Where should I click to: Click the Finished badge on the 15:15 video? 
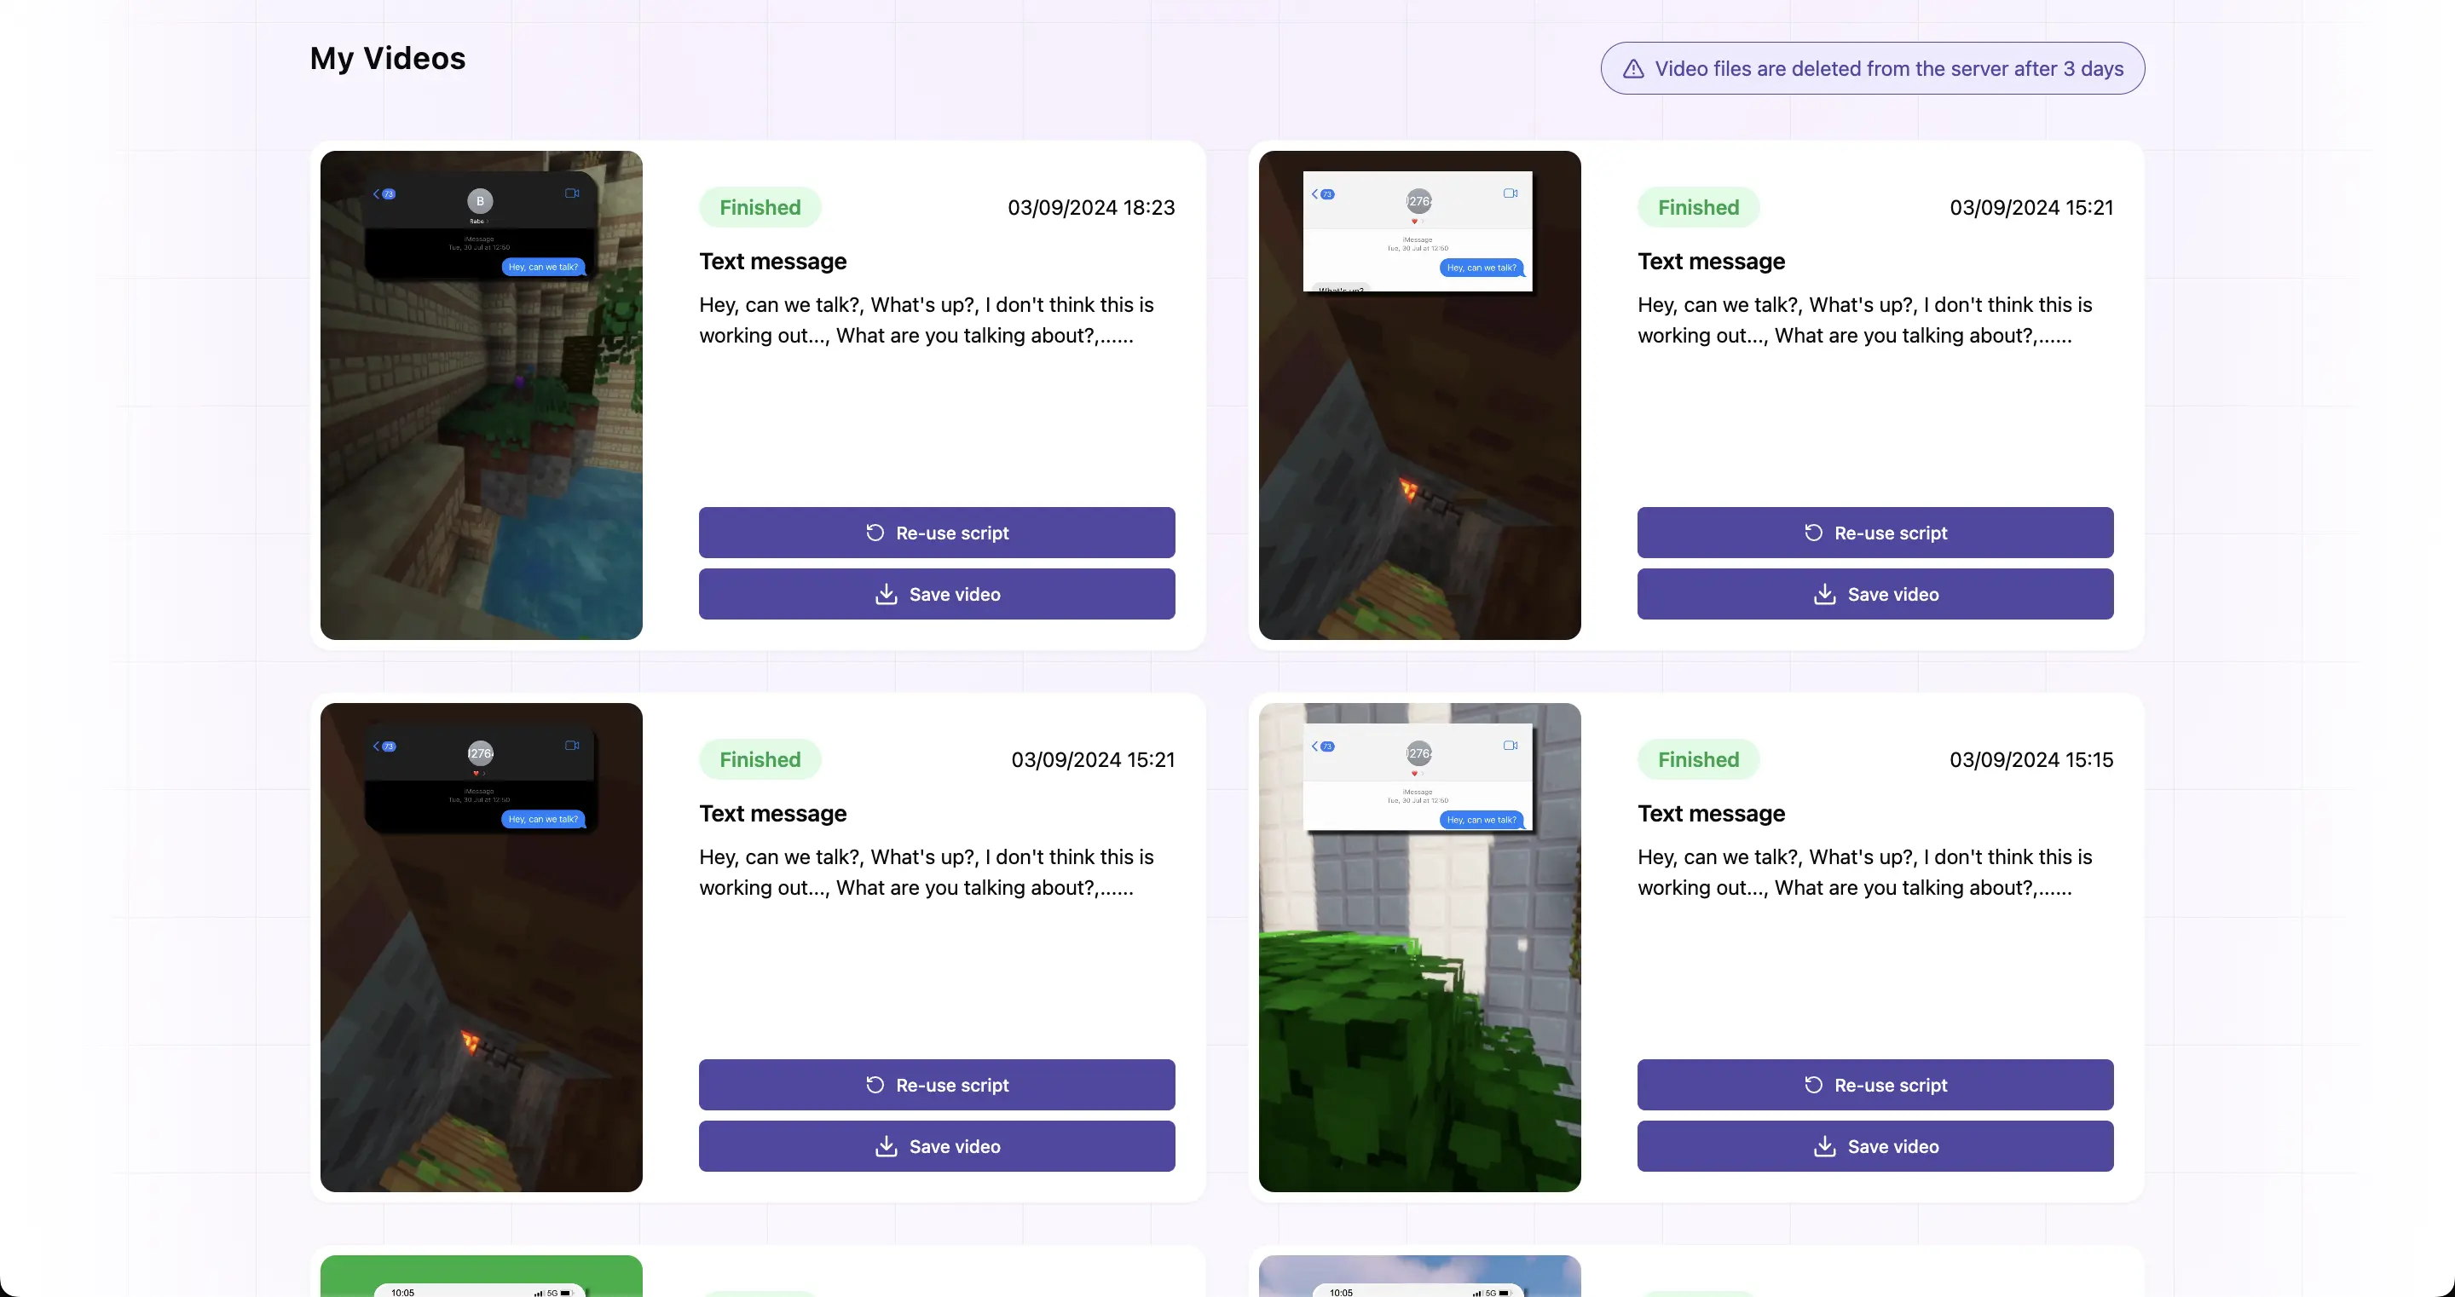[x=1698, y=759]
